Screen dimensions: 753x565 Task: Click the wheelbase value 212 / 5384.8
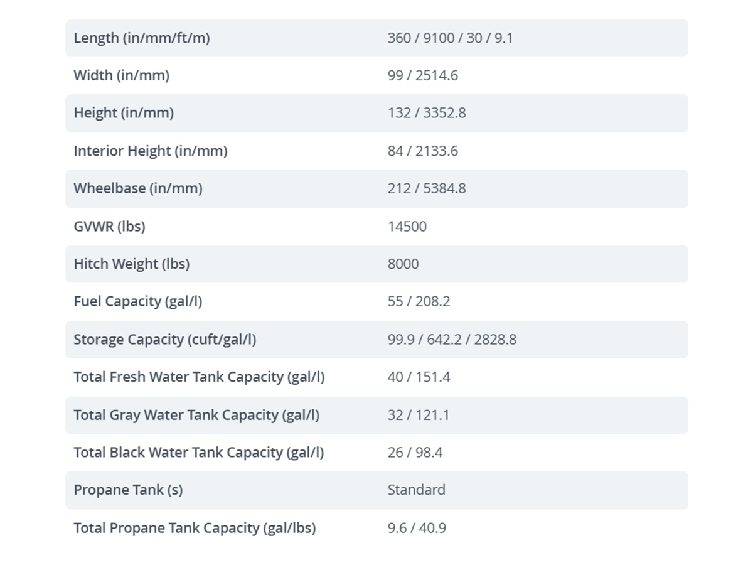coord(427,189)
